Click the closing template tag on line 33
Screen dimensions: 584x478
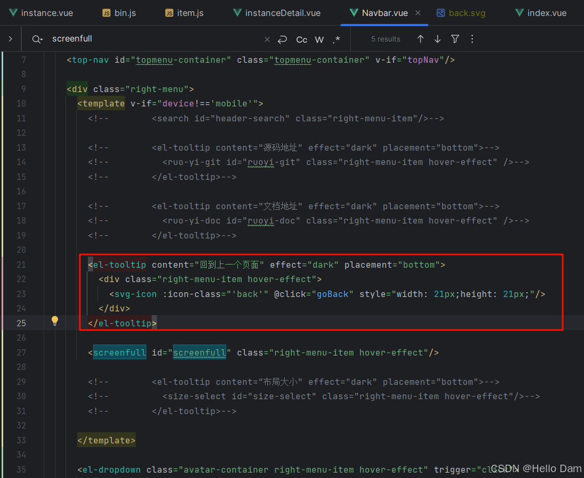pyautogui.click(x=106, y=440)
